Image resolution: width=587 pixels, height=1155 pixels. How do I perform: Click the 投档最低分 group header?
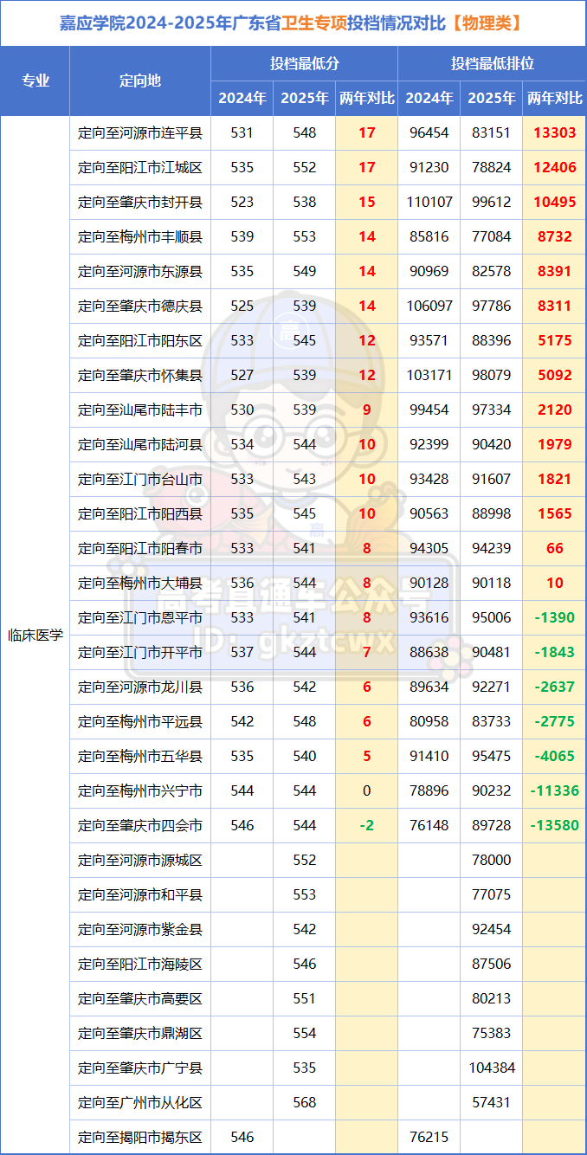(305, 64)
